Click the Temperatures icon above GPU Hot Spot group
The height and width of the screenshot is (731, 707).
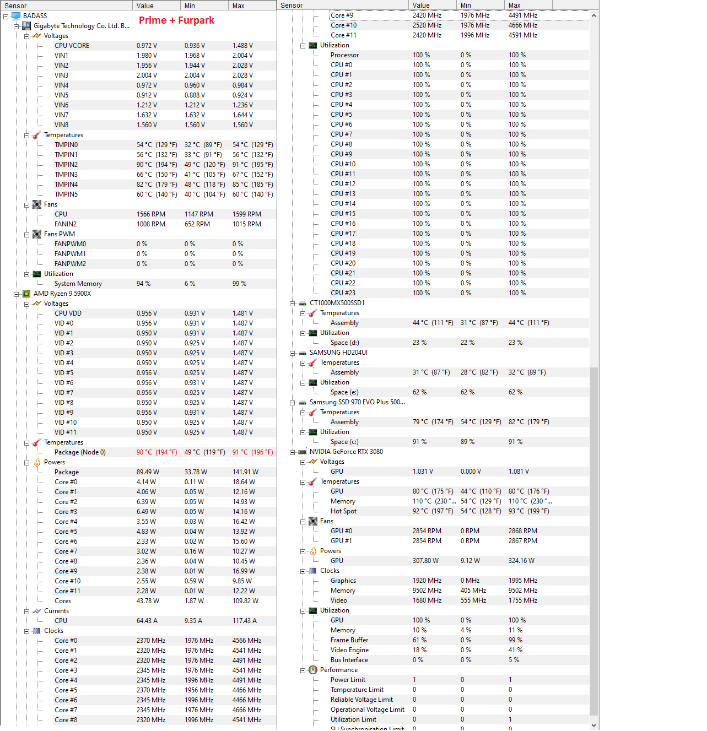313,481
